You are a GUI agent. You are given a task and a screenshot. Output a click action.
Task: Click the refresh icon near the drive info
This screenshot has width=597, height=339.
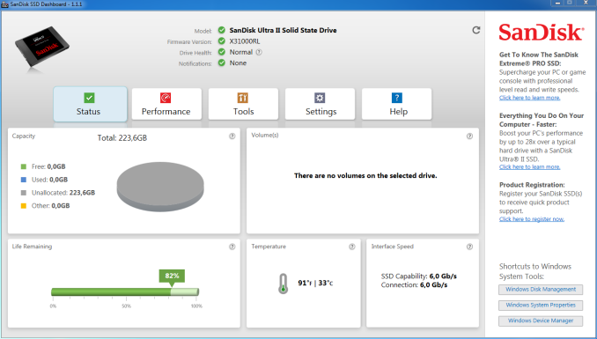[x=475, y=30]
